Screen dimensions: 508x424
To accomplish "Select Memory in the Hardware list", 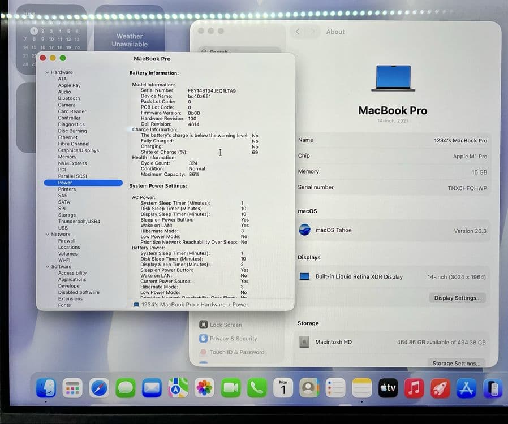I will pos(67,157).
